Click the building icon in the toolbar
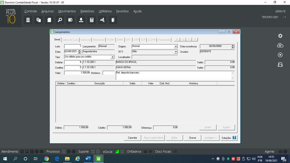 [28, 20]
